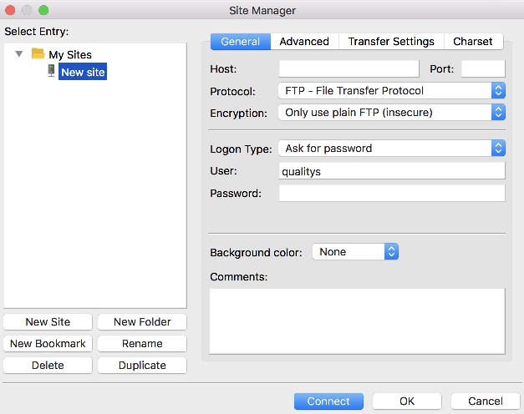Open the Charset tab
The height and width of the screenshot is (414, 524).
[x=473, y=42]
